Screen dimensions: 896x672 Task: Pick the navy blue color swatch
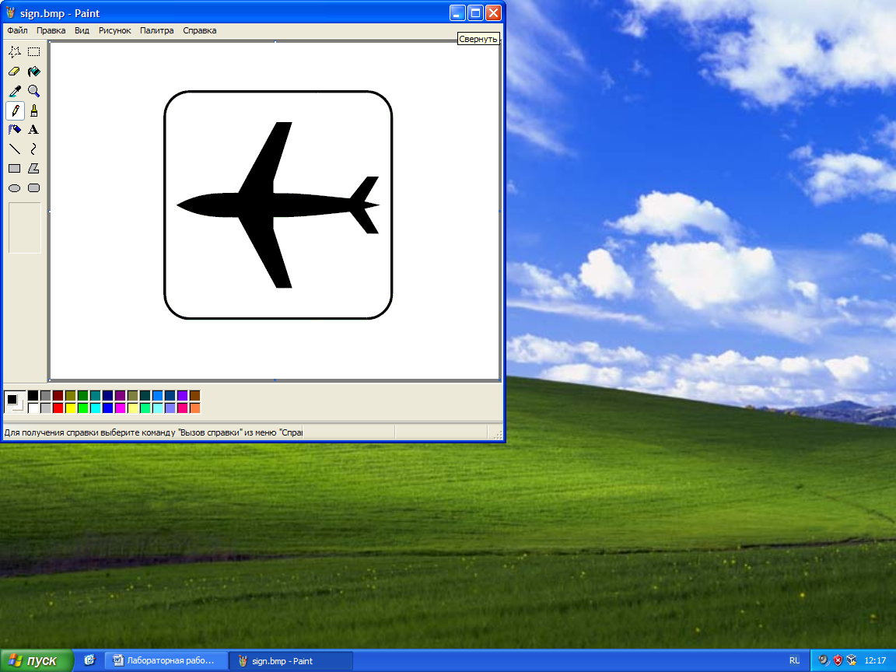[107, 395]
